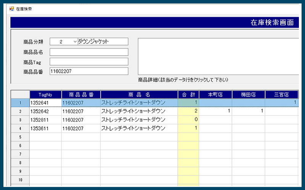This screenshot has height=190, width=305.
Task: Click the app icon in title bar
Action: 11,8
